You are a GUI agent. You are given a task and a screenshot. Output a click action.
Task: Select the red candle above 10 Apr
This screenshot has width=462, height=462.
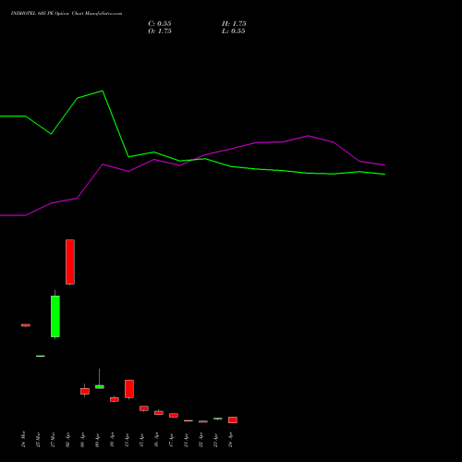115,399
